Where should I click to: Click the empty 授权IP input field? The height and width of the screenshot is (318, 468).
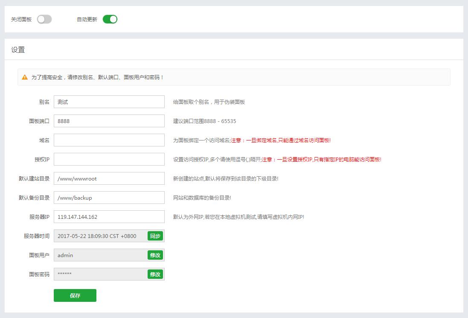[x=109, y=159]
